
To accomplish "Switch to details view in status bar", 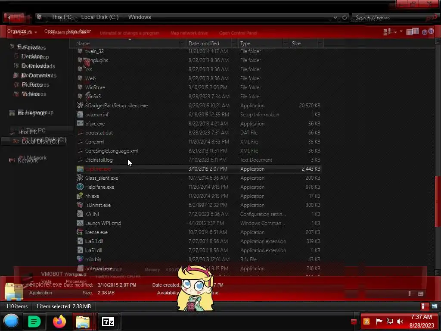I will 425,306.
